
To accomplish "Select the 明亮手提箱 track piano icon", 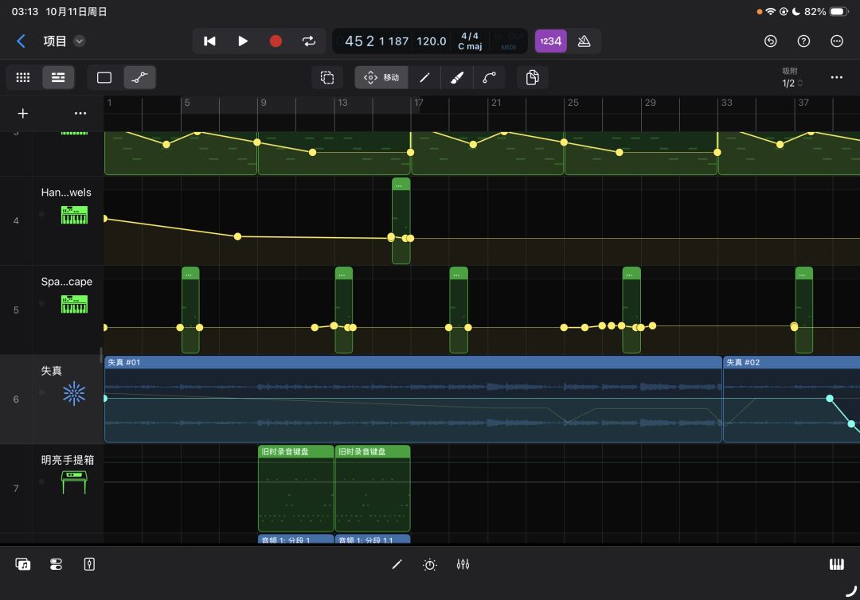I will 74,482.
